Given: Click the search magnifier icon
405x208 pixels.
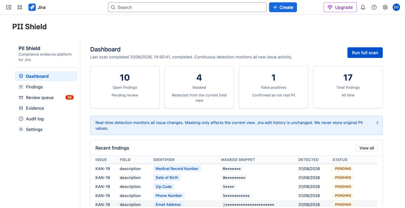Looking at the screenshot, I should tap(113, 7).
